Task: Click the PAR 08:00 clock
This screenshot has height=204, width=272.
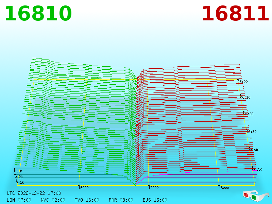Action: 121,200
